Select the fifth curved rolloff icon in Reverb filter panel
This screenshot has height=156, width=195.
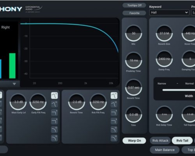[114, 129]
